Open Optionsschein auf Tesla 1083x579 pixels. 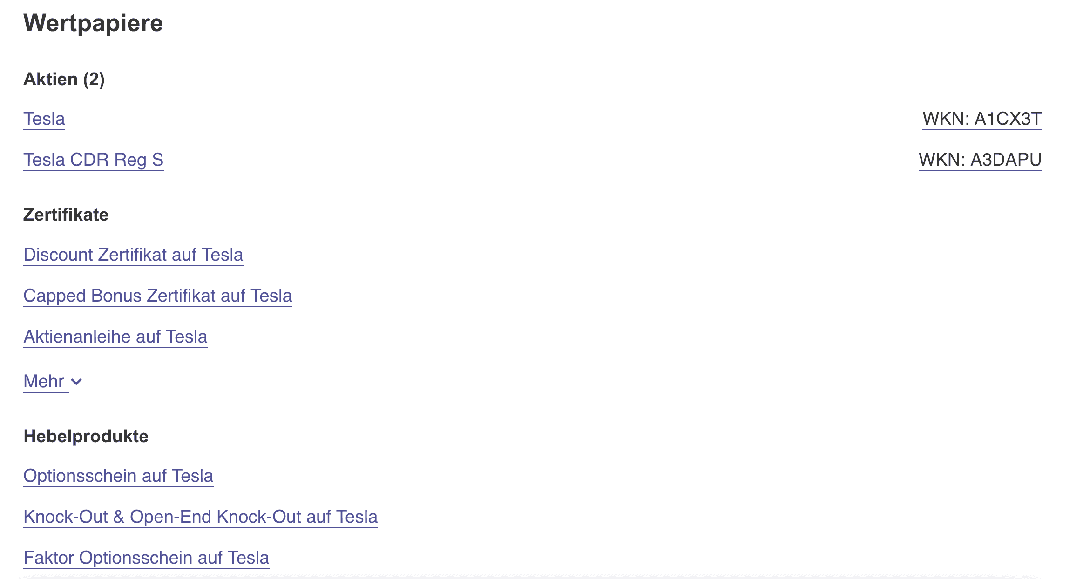[x=118, y=476]
